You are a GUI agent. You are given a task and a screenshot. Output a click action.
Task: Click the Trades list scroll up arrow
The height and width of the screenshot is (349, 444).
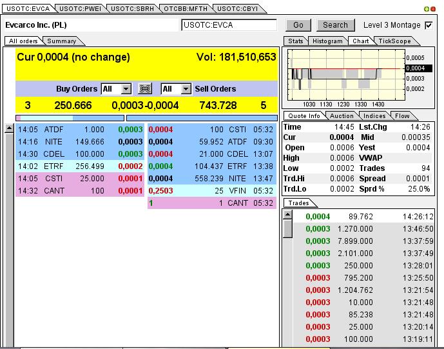pos(287,215)
